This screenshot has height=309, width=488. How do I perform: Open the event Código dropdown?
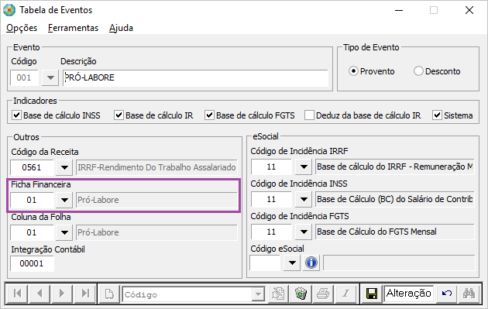point(50,77)
